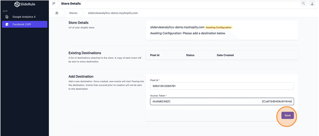Save the new destination

point(288,115)
